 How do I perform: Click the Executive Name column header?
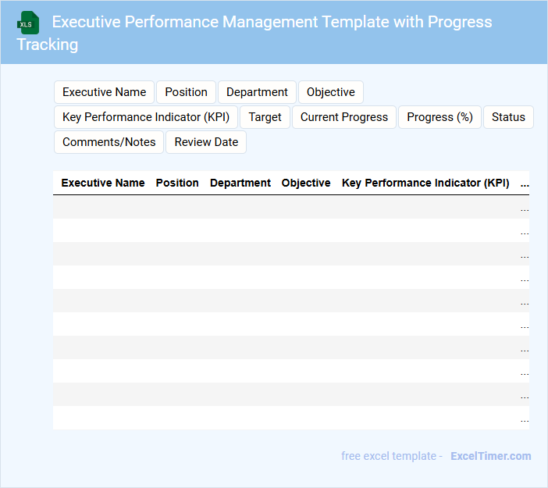pos(103,183)
